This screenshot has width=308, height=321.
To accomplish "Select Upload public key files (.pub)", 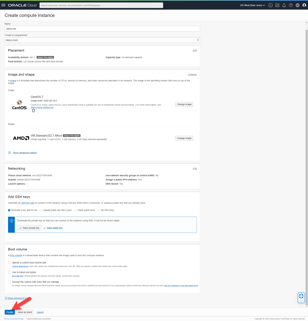I will point(42,210).
